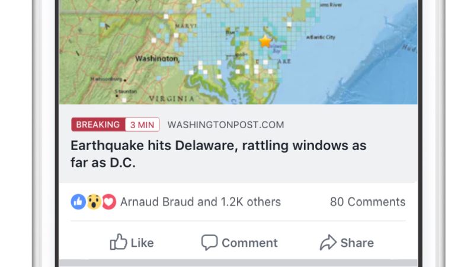This screenshot has height=267, width=474.
Task: Click the thumbs-up Like icon
Action: click(118, 242)
